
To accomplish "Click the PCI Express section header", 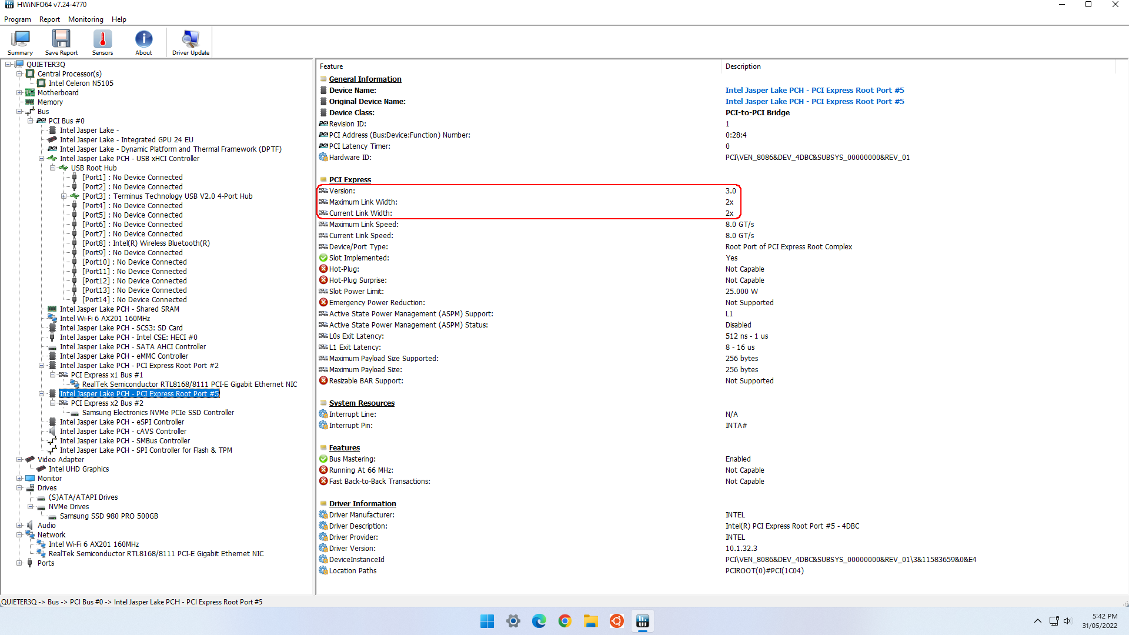I will [350, 180].
